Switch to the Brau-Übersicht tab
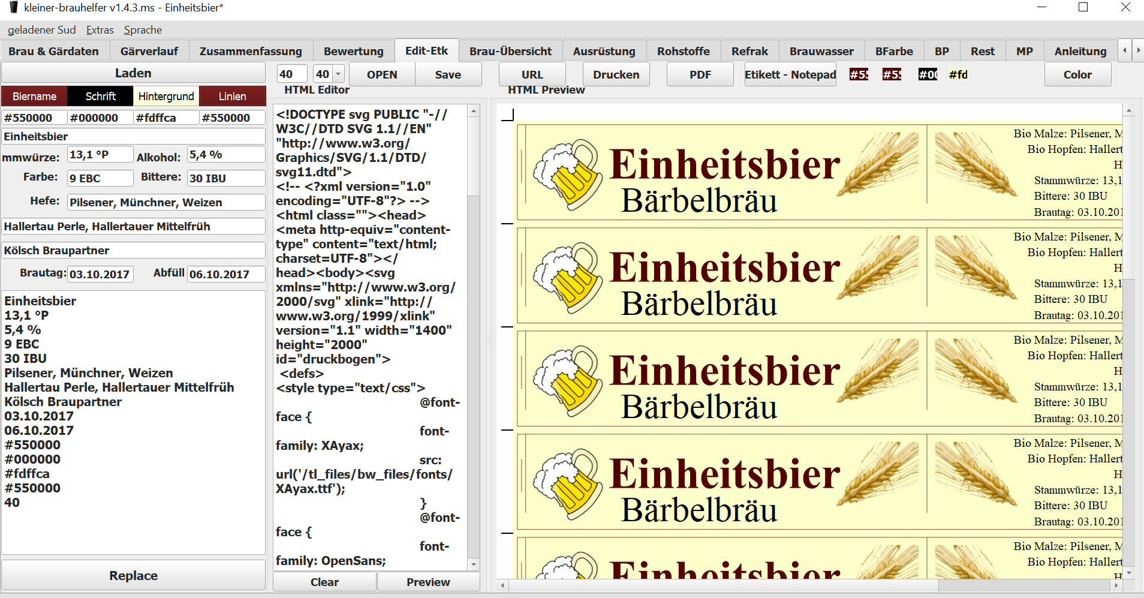 [510, 51]
